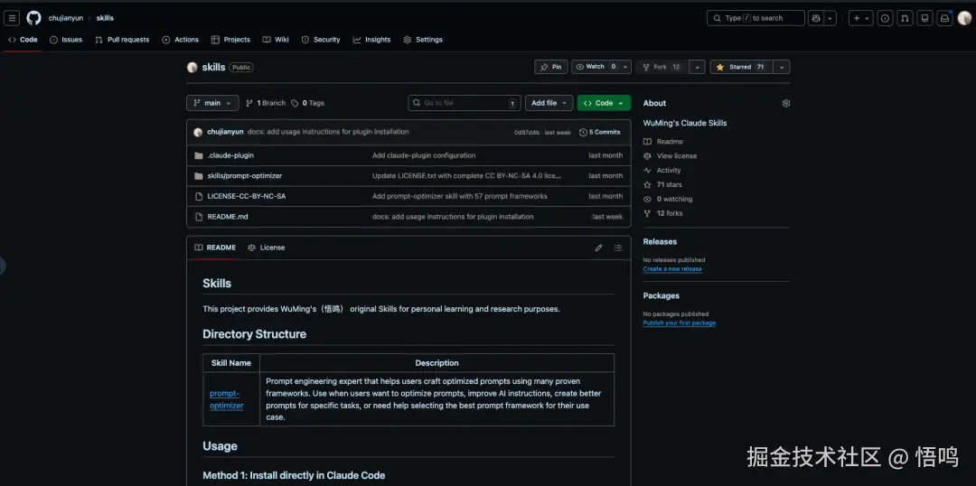Screen dimensions: 976x486
Task: Click Publish your first package link
Action: pos(679,323)
